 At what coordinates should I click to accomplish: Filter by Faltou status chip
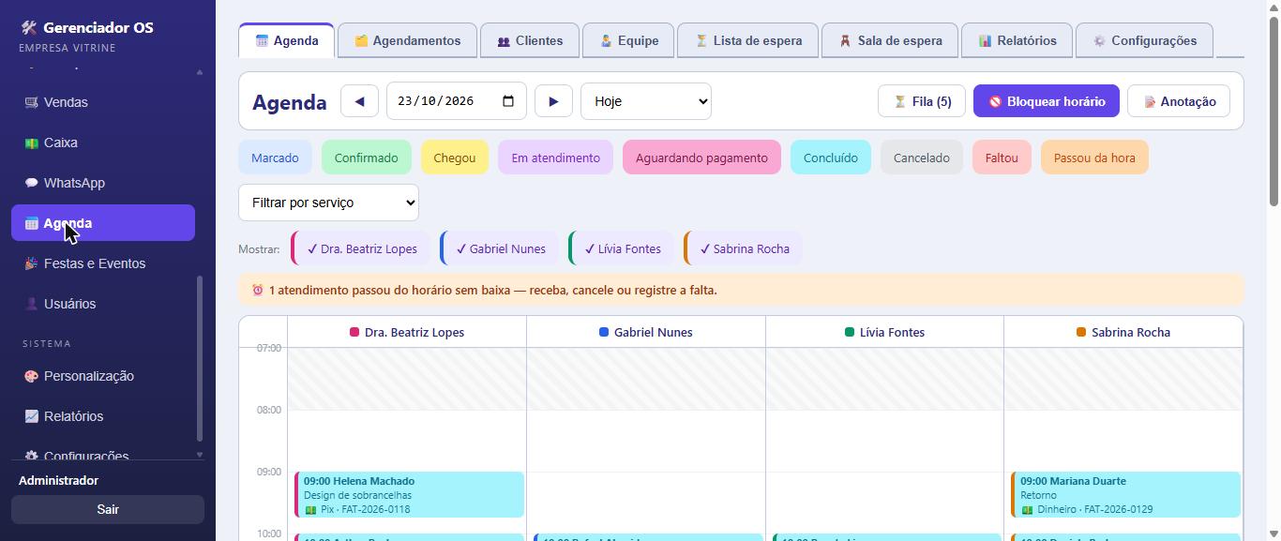tap(1002, 158)
